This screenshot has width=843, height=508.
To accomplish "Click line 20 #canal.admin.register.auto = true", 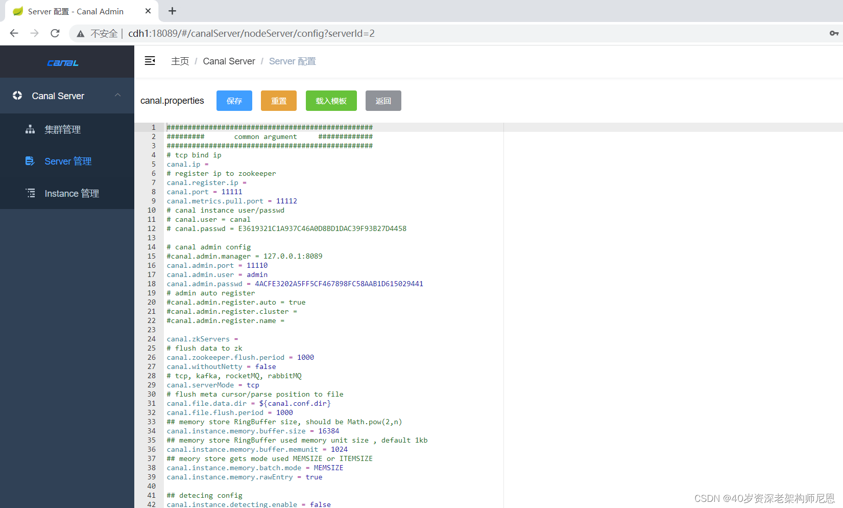I will [x=236, y=302].
